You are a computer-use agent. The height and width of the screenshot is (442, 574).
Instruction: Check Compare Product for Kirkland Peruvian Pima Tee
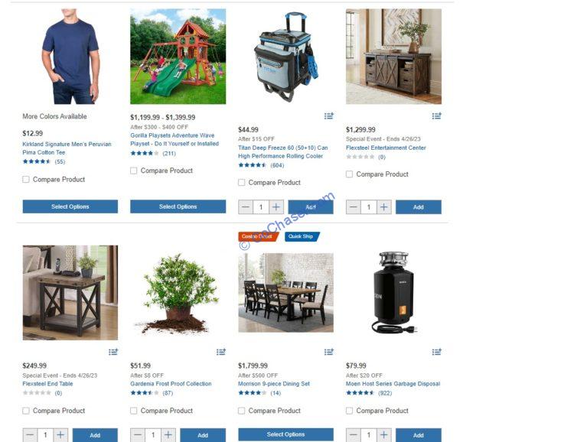[26, 179]
